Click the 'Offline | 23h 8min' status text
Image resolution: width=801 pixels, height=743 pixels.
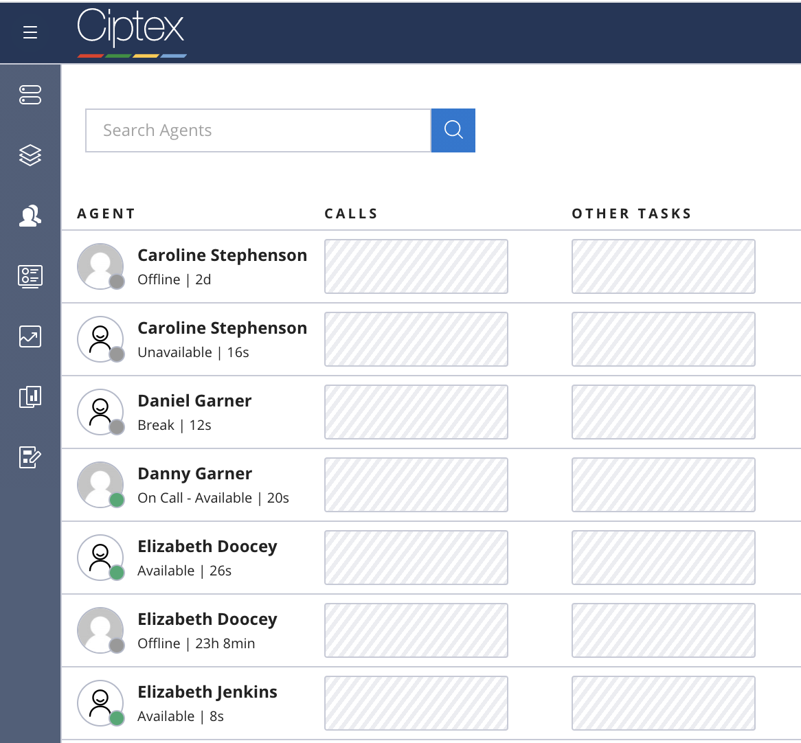click(196, 643)
